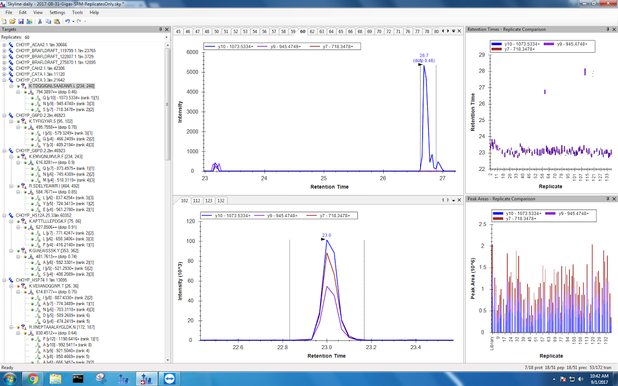Expand the CHOYP_ACAA2.1.1 protein node
This screenshot has width=618, height=386.
tap(4, 45)
